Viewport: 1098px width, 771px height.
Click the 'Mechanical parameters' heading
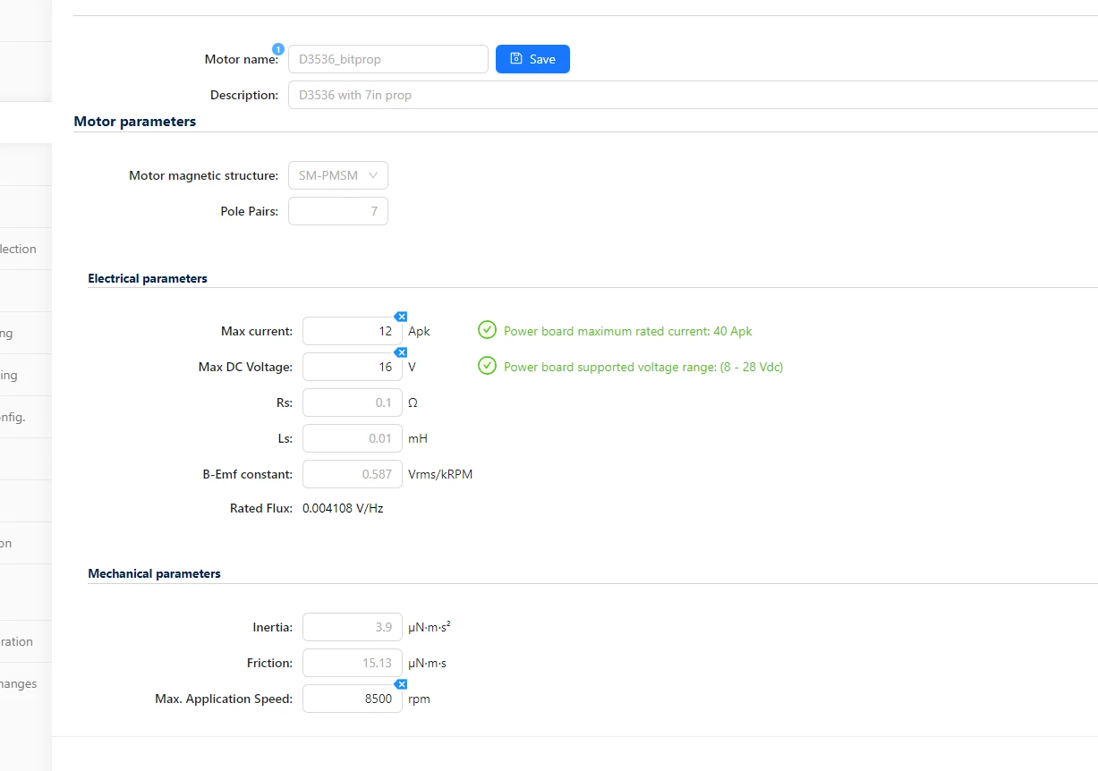pos(154,573)
